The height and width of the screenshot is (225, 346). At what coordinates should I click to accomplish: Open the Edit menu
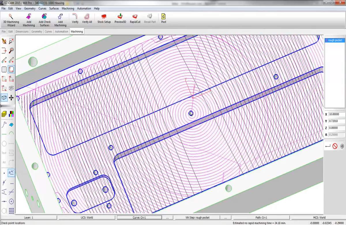pyautogui.click(x=11, y=9)
